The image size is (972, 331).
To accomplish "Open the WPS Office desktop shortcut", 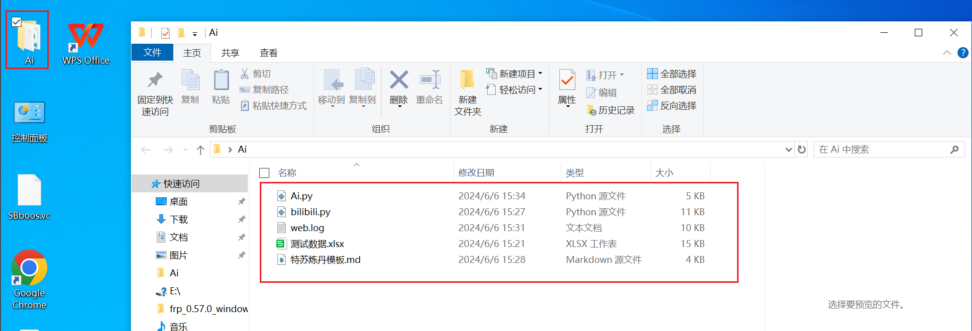I will point(86,43).
